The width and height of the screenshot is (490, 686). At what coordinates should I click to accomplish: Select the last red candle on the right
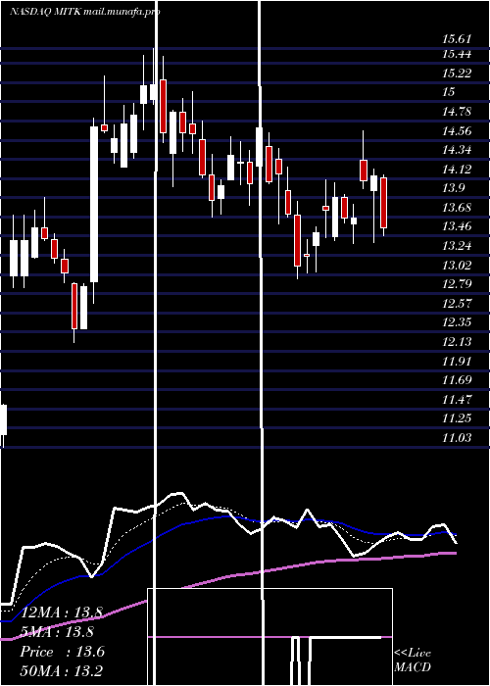click(x=384, y=203)
